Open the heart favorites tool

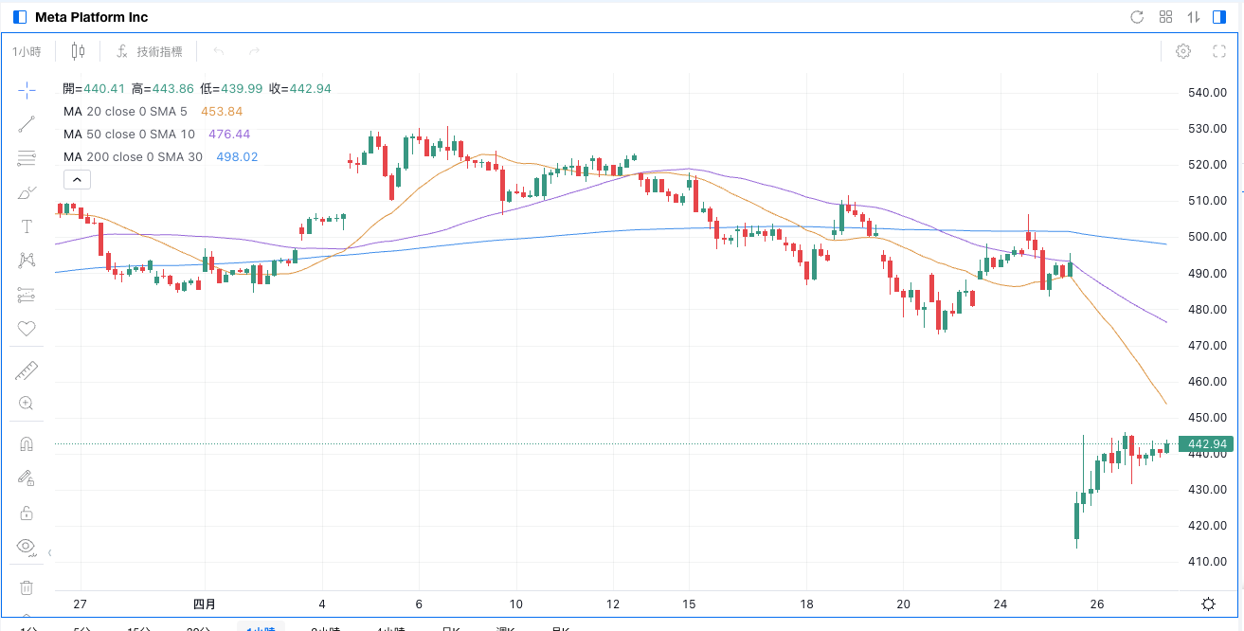point(27,329)
